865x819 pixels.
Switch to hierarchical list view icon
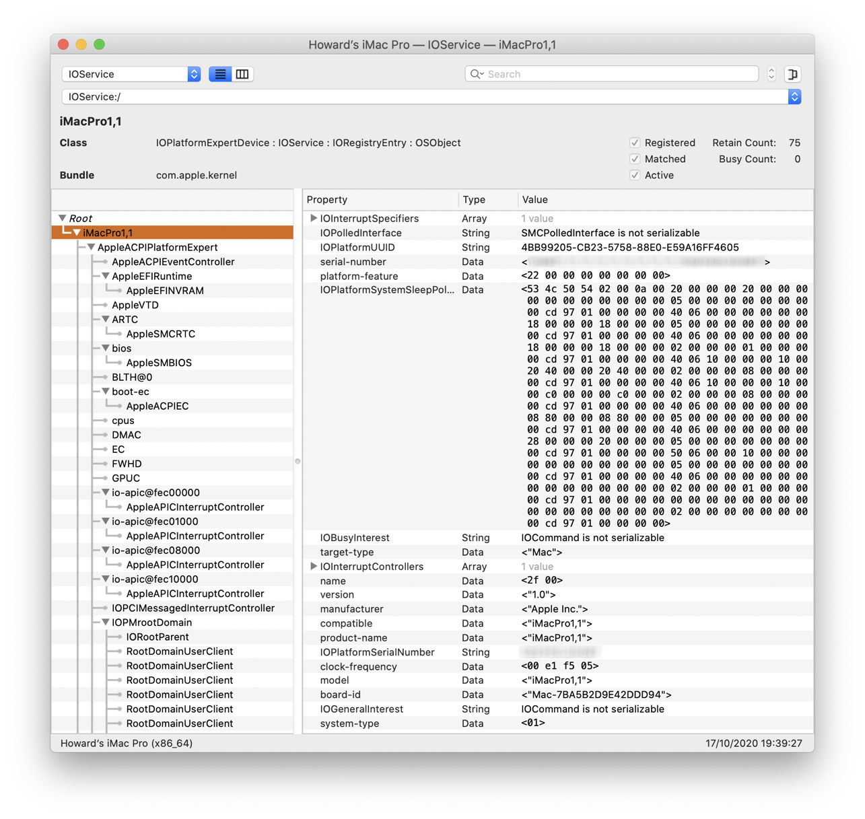click(220, 74)
